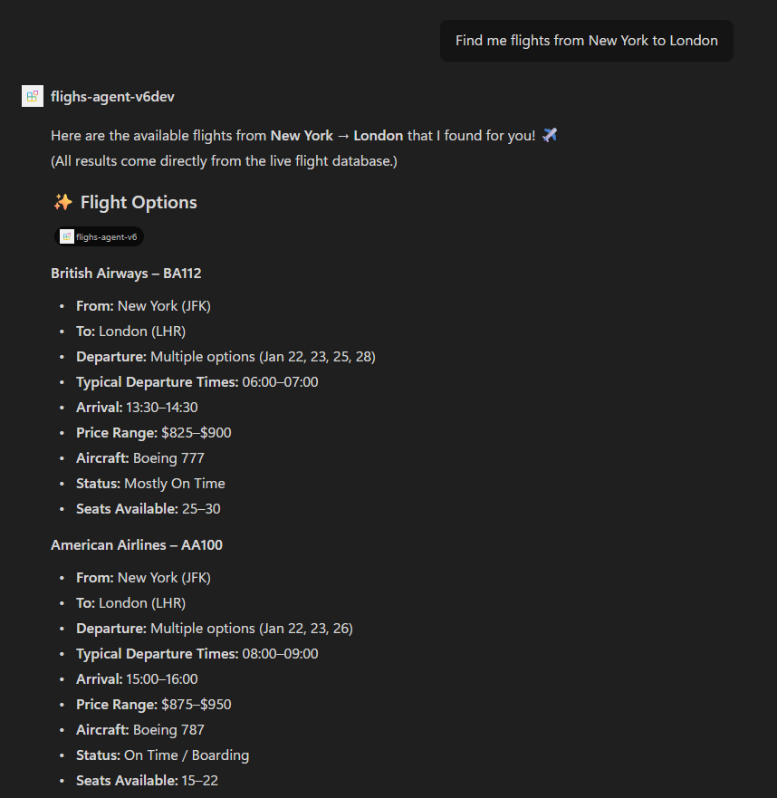Click the American Airlines – AA100 heading

pos(137,544)
